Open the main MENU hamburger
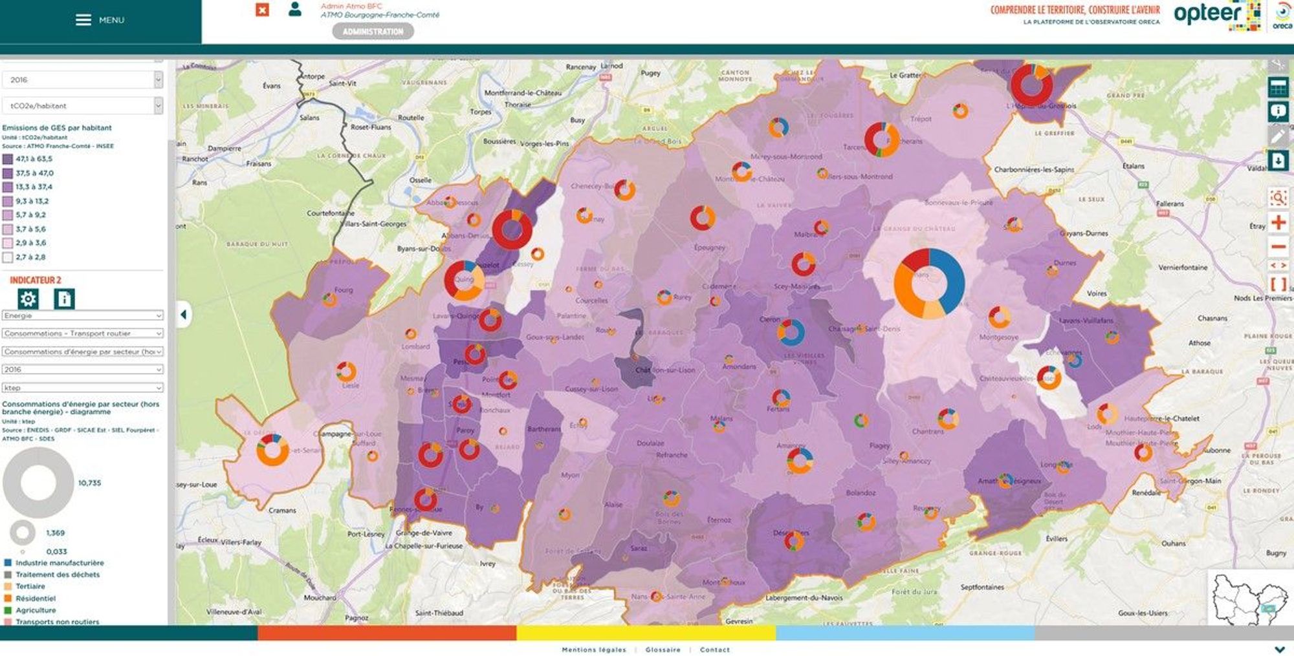 tap(100, 20)
